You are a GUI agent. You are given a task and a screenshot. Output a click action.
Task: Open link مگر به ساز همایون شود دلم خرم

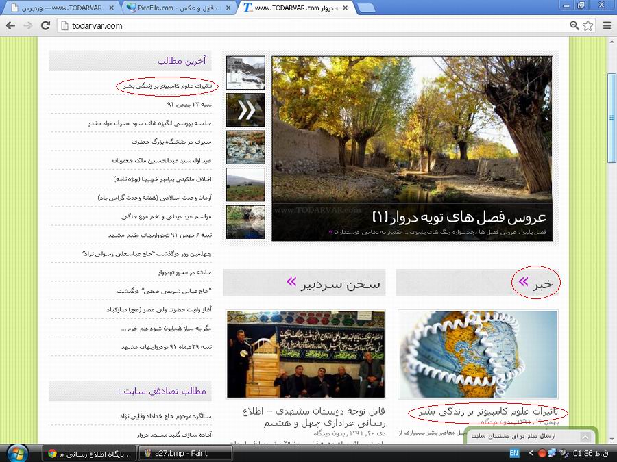[x=167, y=329]
